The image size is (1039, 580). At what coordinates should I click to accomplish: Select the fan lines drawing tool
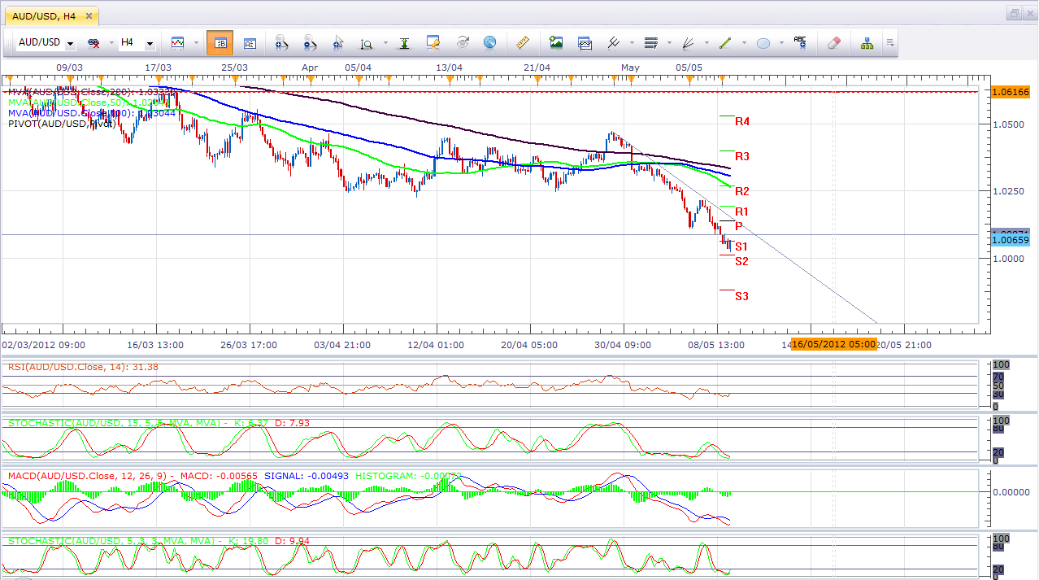688,43
